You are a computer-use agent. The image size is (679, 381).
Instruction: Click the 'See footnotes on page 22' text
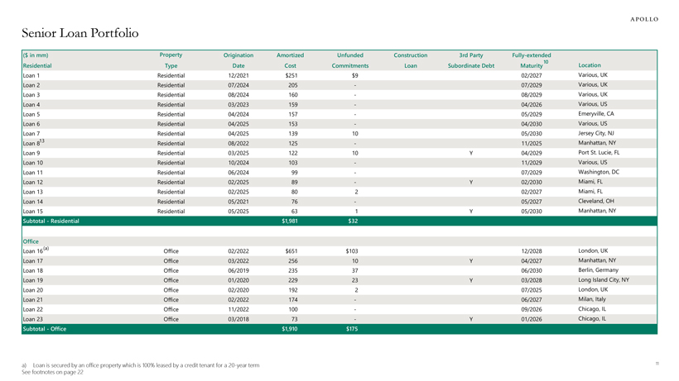click(51, 372)
